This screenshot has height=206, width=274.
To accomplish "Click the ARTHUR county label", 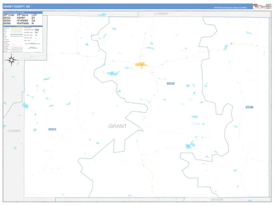I will coord(217,200).
